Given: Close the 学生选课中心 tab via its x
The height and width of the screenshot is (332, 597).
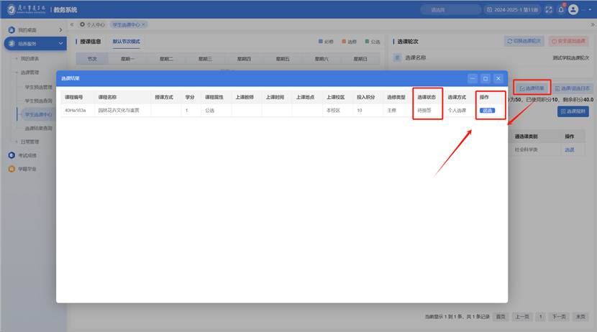Looking at the screenshot, I should tap(143, 24).
